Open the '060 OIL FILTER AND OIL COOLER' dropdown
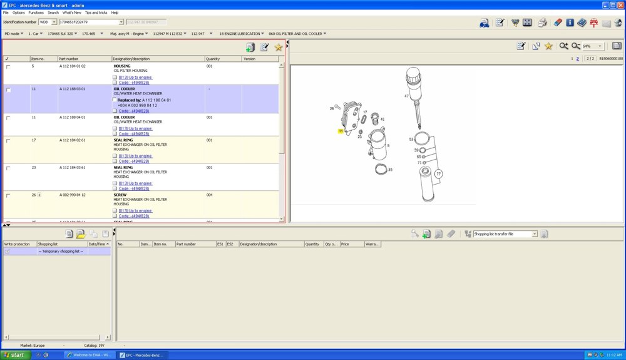Screen dimensions: 626x360 [x=297, y=34]
